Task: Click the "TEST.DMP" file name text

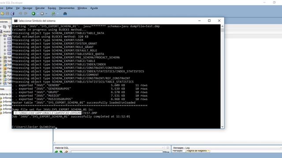Action: click(x=90, y=113)
